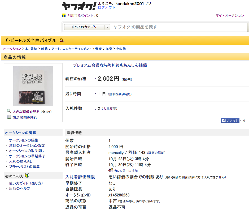Click auction ID g145286253
249x214 pixels.
119,195
